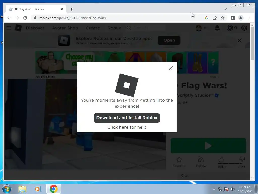258x194 pixels.
Task: Open the Robux balance icon
Action: [x=230, y=28]
